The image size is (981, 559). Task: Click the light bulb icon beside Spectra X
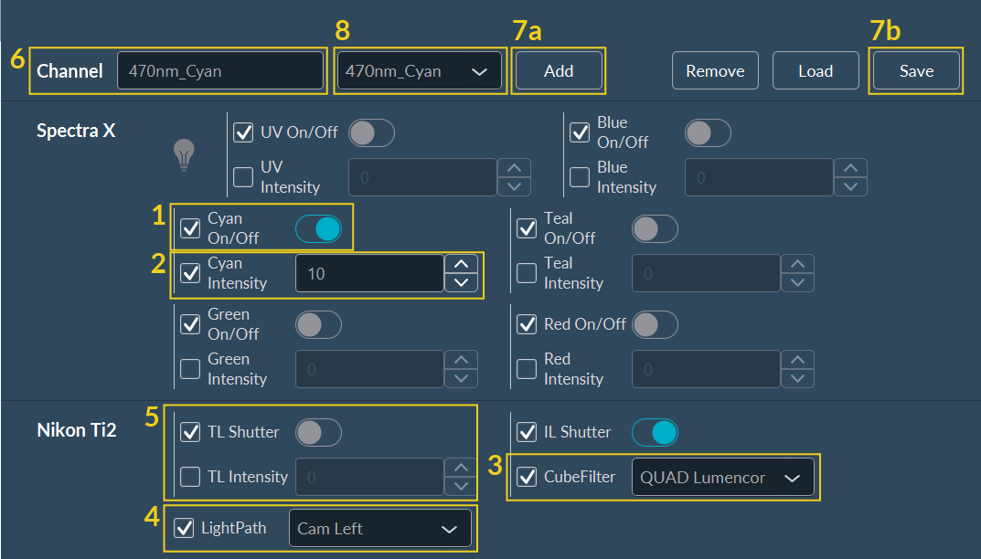pos(183,155)
